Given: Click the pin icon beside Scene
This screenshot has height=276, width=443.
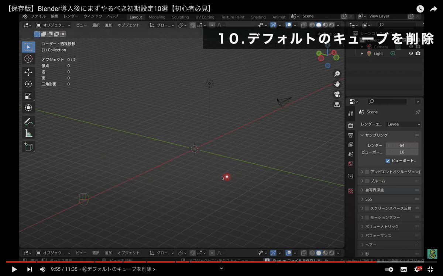Looking at the screenshot, I should point(418,112).
